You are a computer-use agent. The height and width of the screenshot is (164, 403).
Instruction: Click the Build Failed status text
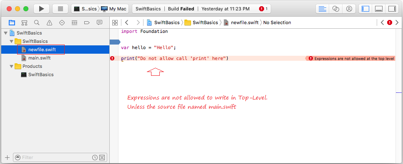click(181, 9)
